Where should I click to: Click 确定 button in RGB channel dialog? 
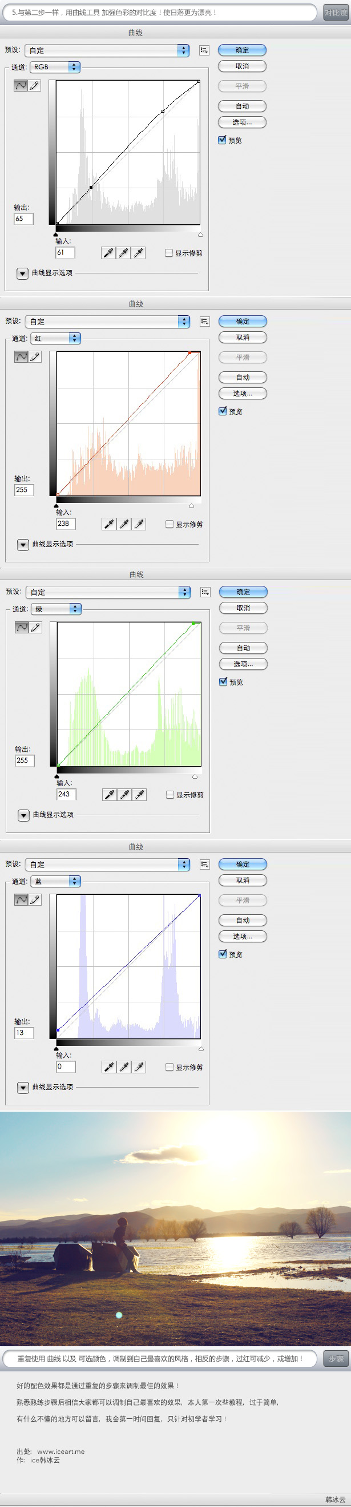click(243, 50)
